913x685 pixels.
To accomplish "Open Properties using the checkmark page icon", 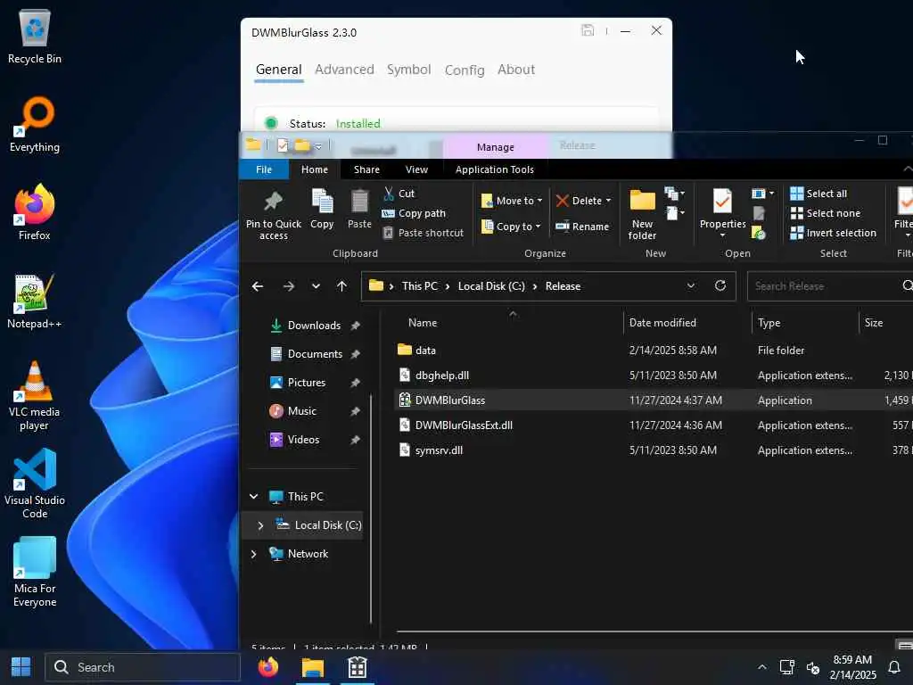I will click(x=722, y=202).
